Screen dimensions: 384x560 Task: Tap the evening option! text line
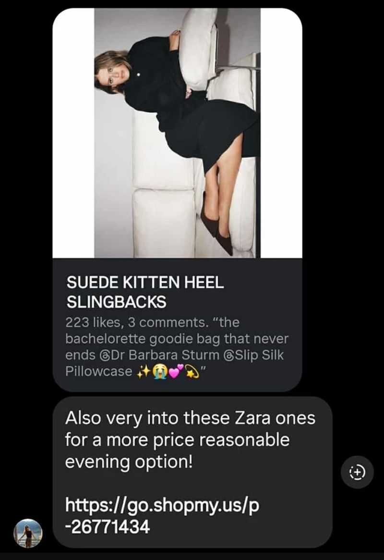point(129,461)
